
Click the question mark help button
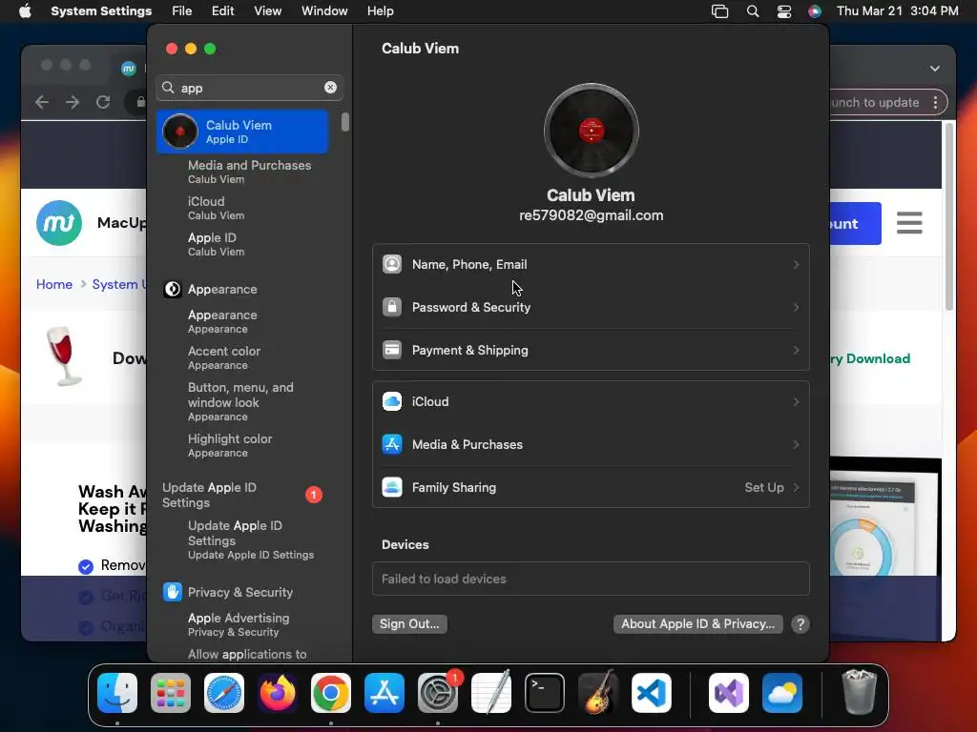pyautogui.click(x=800, y=624)
